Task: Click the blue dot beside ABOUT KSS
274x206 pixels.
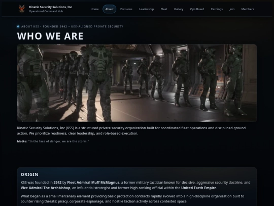Action: (18, 26)
